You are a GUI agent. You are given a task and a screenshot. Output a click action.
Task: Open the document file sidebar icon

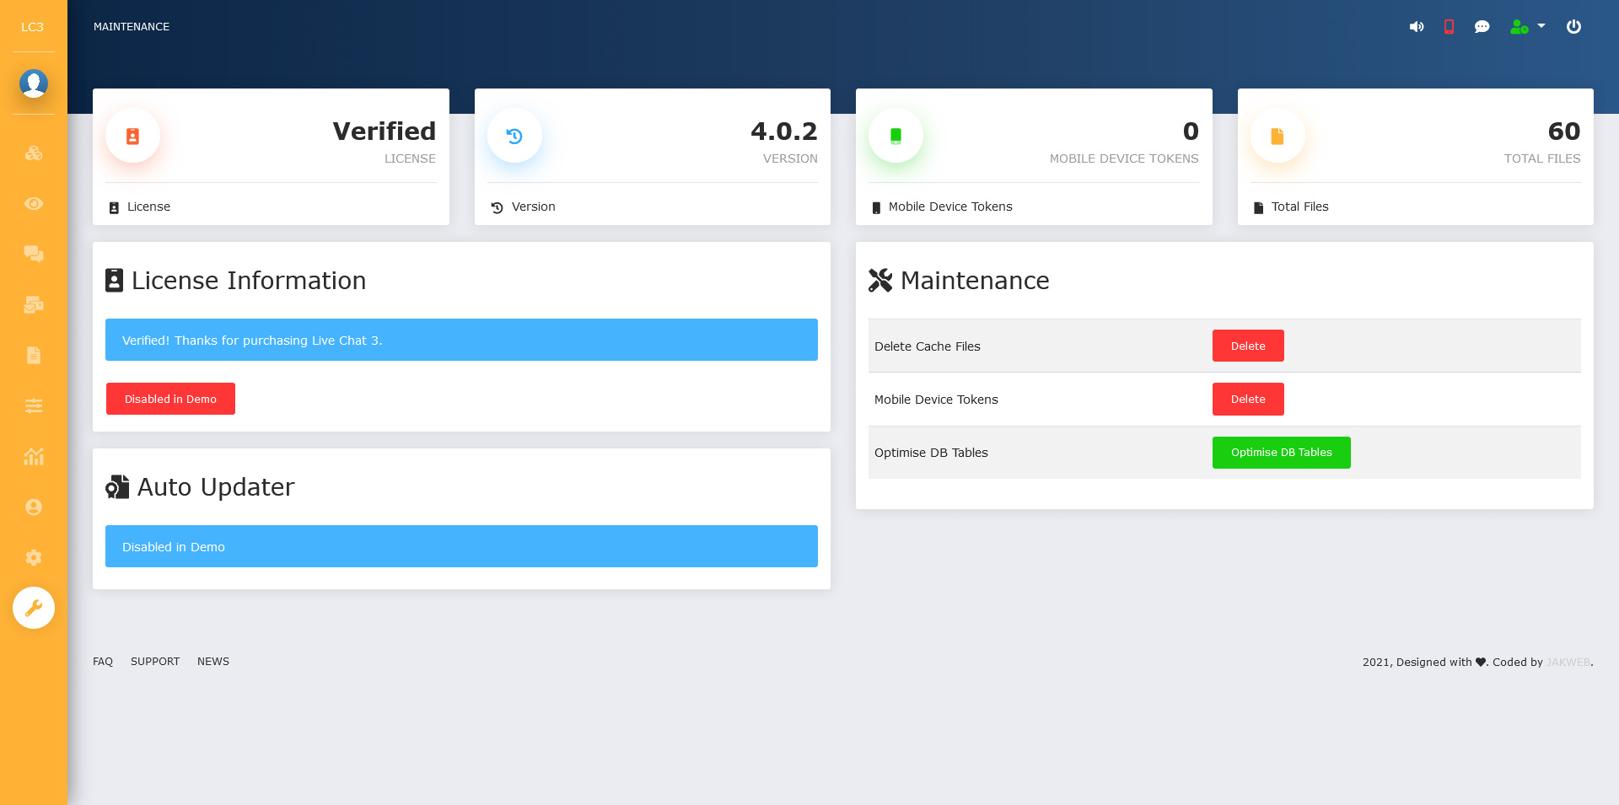[x=34, y=355]
